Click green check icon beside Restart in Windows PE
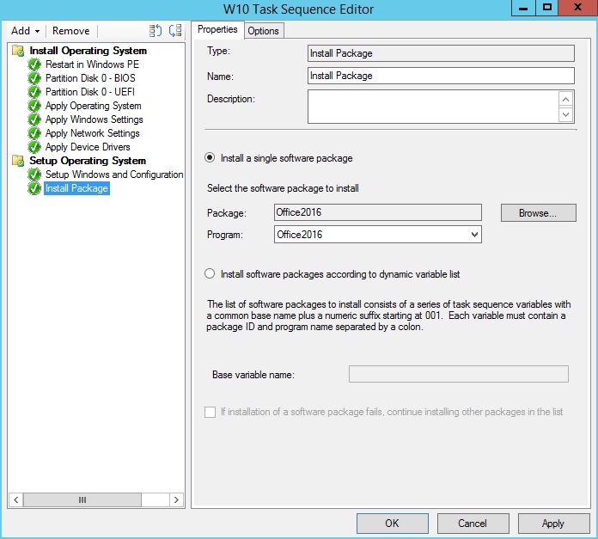Image resolution: width=598 pixels, height=539 pixels. (34, 64)
